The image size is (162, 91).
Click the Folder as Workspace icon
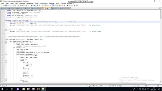point(62,6)
